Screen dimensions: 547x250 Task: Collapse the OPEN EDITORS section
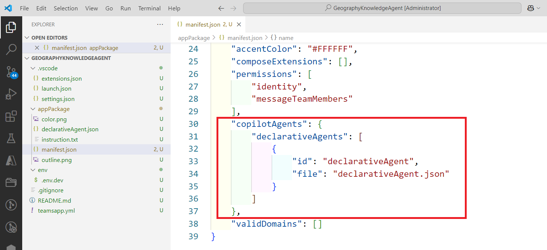click(27, 38)
